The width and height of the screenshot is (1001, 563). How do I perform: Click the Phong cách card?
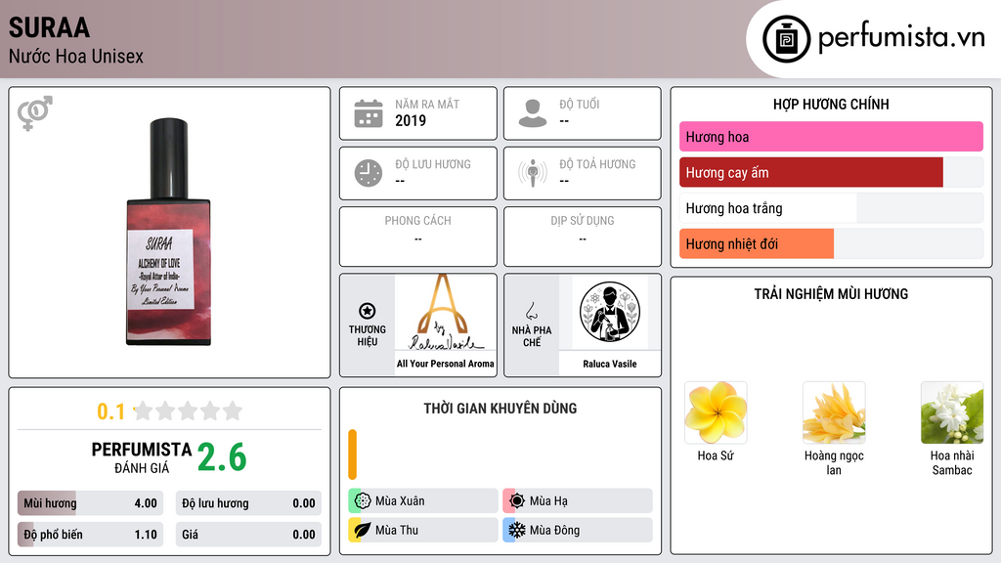418,237
